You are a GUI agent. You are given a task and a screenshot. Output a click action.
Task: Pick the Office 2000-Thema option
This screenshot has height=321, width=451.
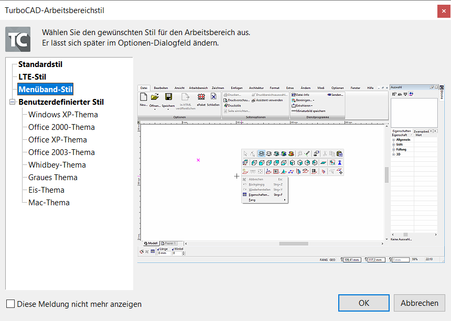(x=61, y=127)
